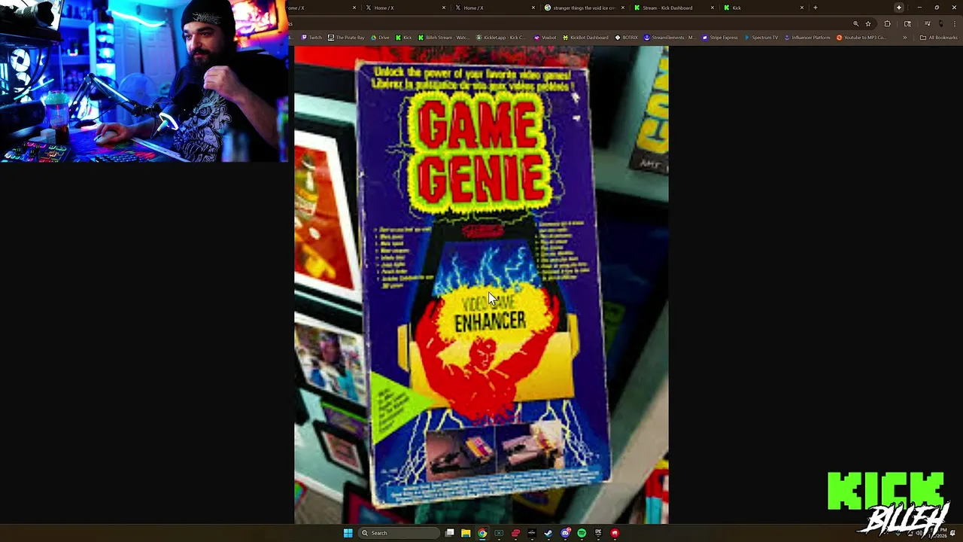The image size is (963, 542).
Task: Open the Twitch bookmark
Action: (x=311, y=38)
